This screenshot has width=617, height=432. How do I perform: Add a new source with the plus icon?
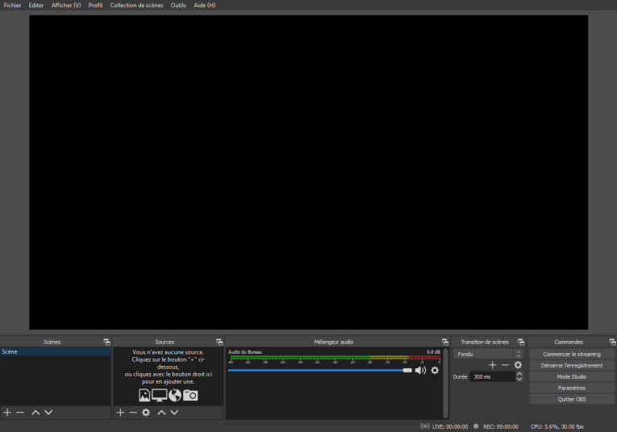[x=120, y=413]
